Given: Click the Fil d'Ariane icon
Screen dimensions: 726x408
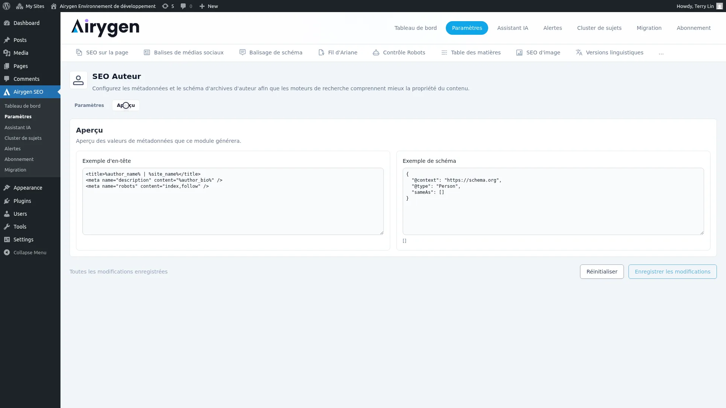Looking at the screenshot, I should 321,53.
